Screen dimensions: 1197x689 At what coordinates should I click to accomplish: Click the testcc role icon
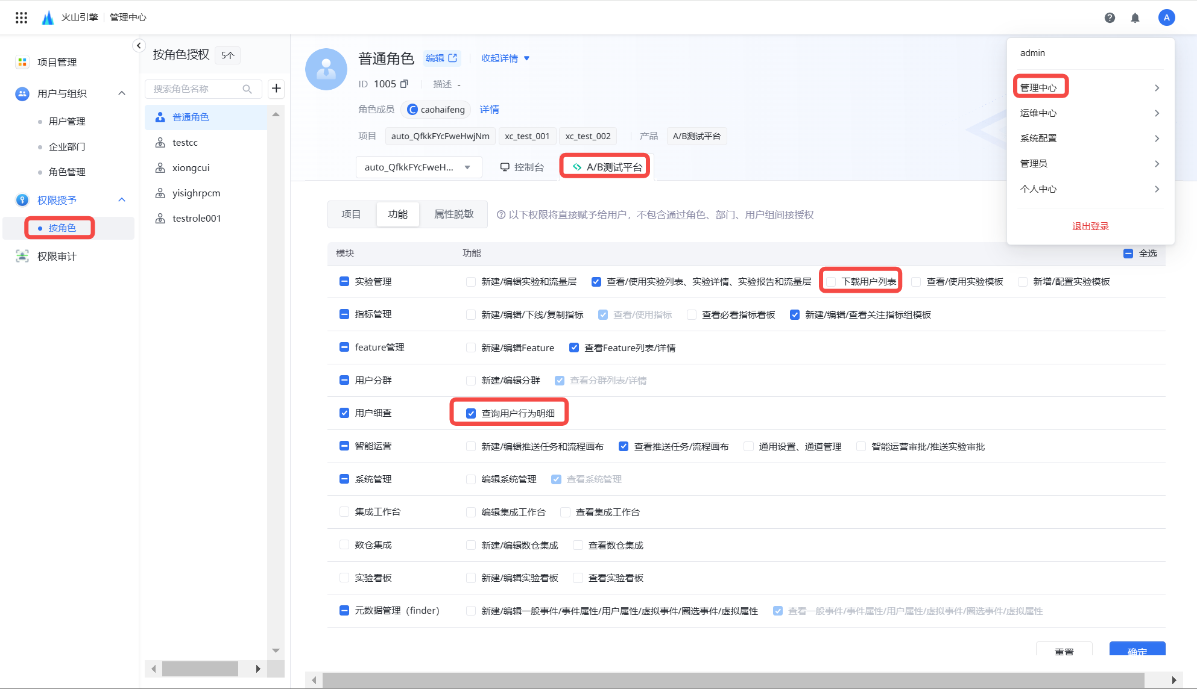point(160,142)
